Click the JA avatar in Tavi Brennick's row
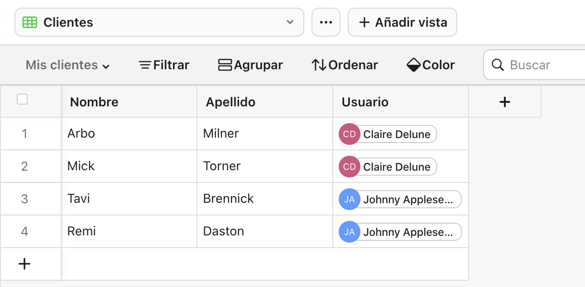585x287 pixels. (x=349, y=199)
